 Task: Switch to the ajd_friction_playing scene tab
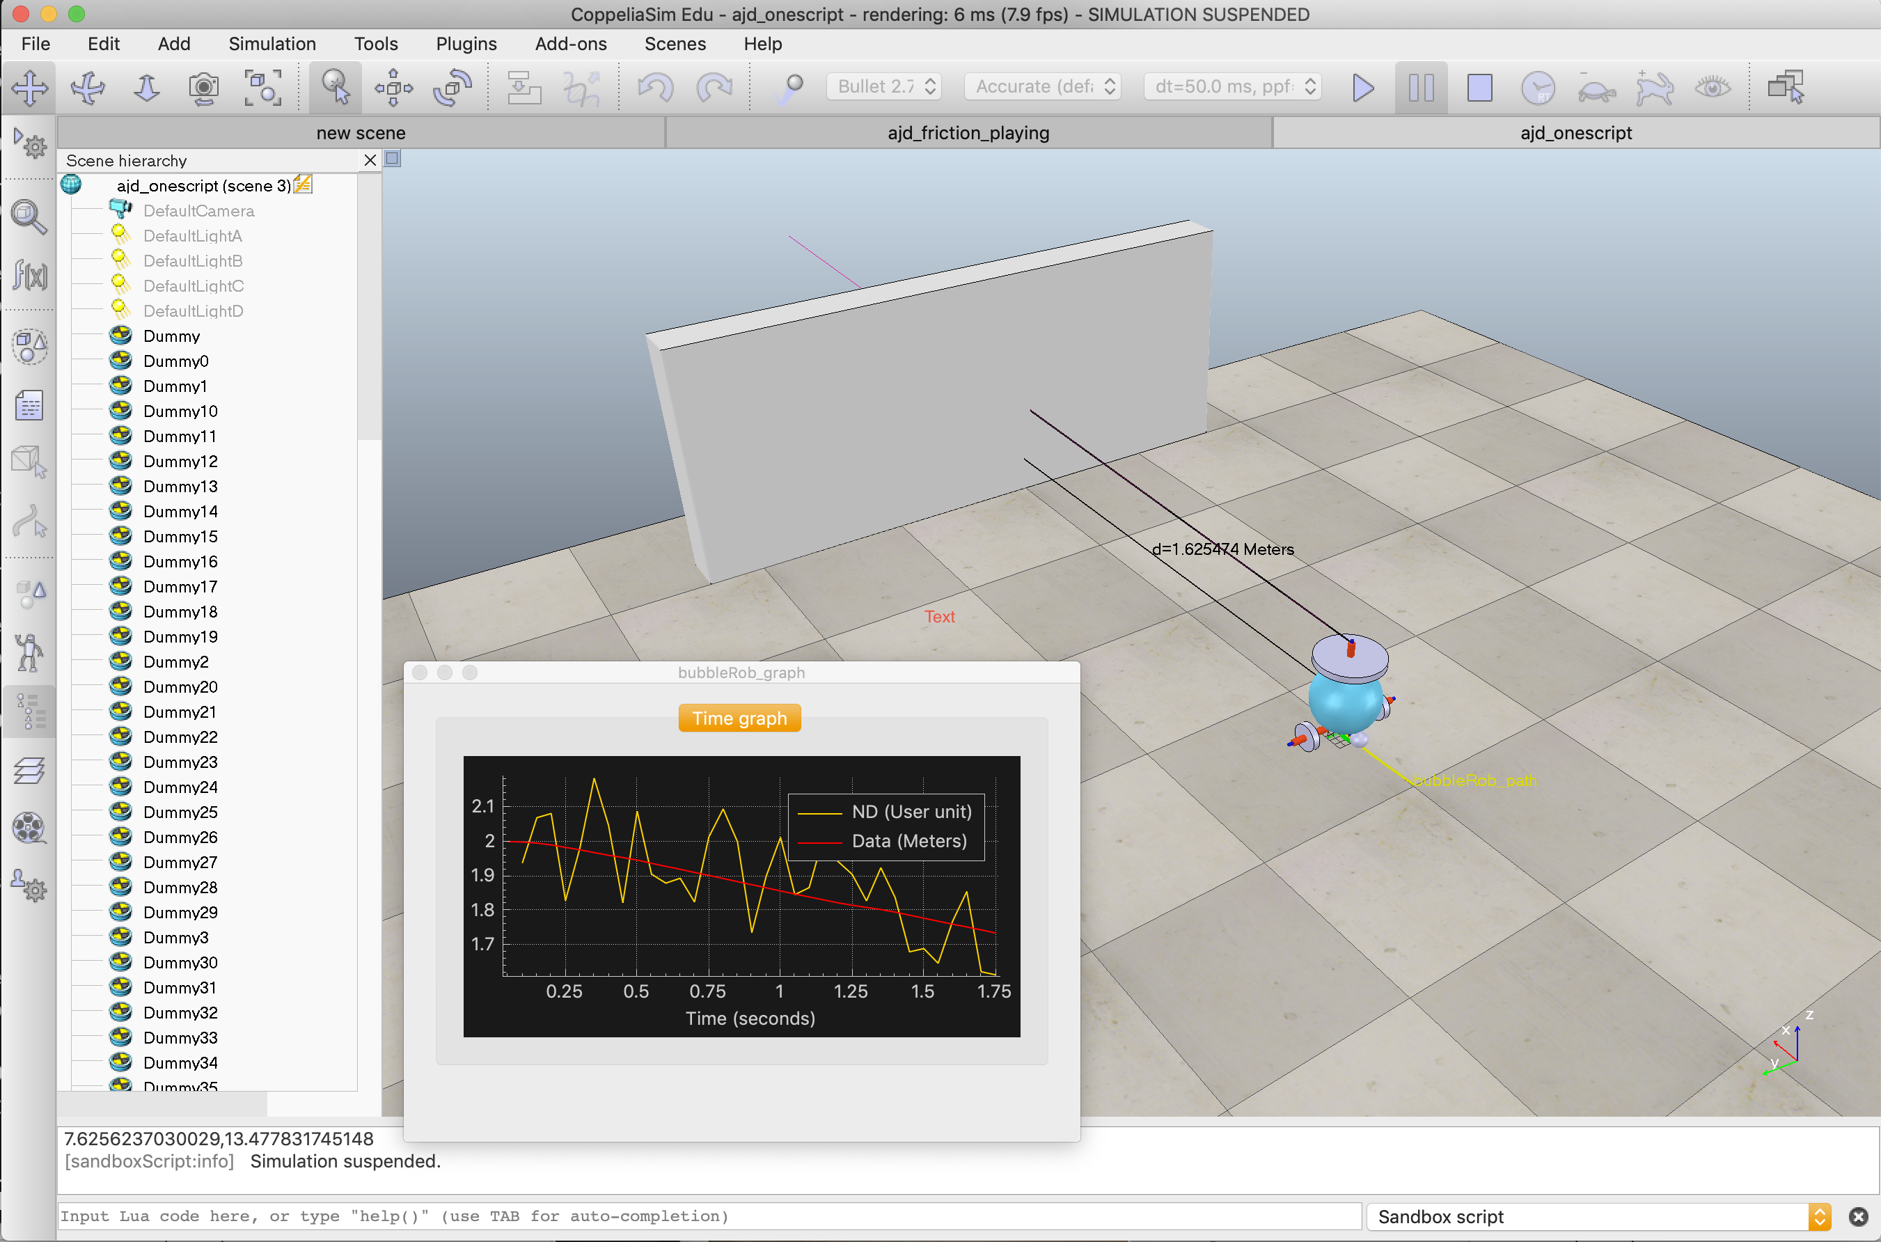click(968, 133)
